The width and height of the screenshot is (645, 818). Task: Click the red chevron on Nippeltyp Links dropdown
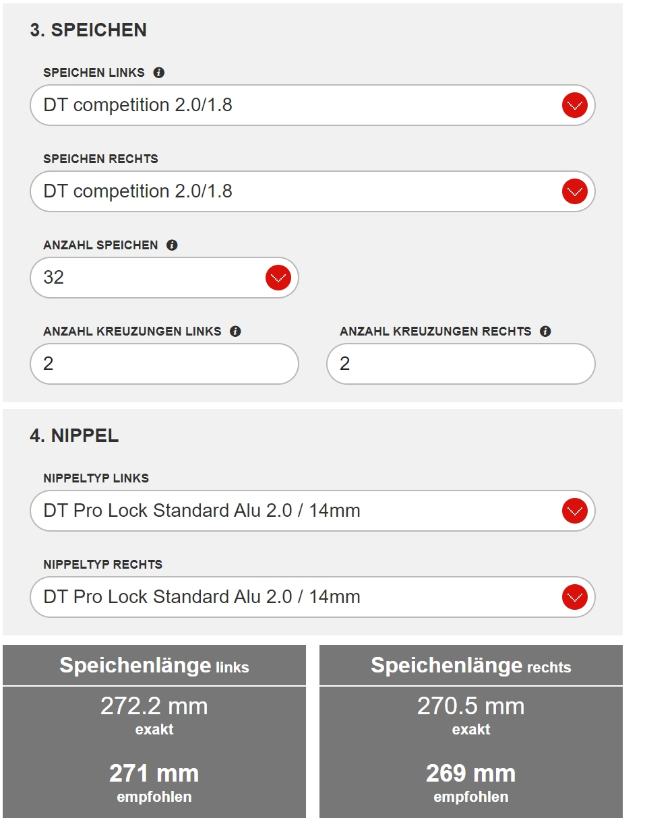click(x=574, y=511)
